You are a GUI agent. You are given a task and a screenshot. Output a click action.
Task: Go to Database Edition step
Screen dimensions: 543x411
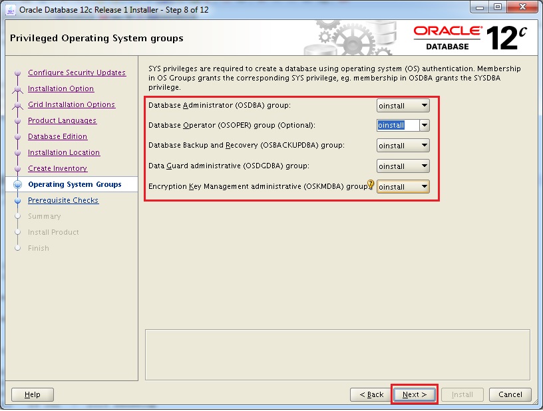pos(57,136)
